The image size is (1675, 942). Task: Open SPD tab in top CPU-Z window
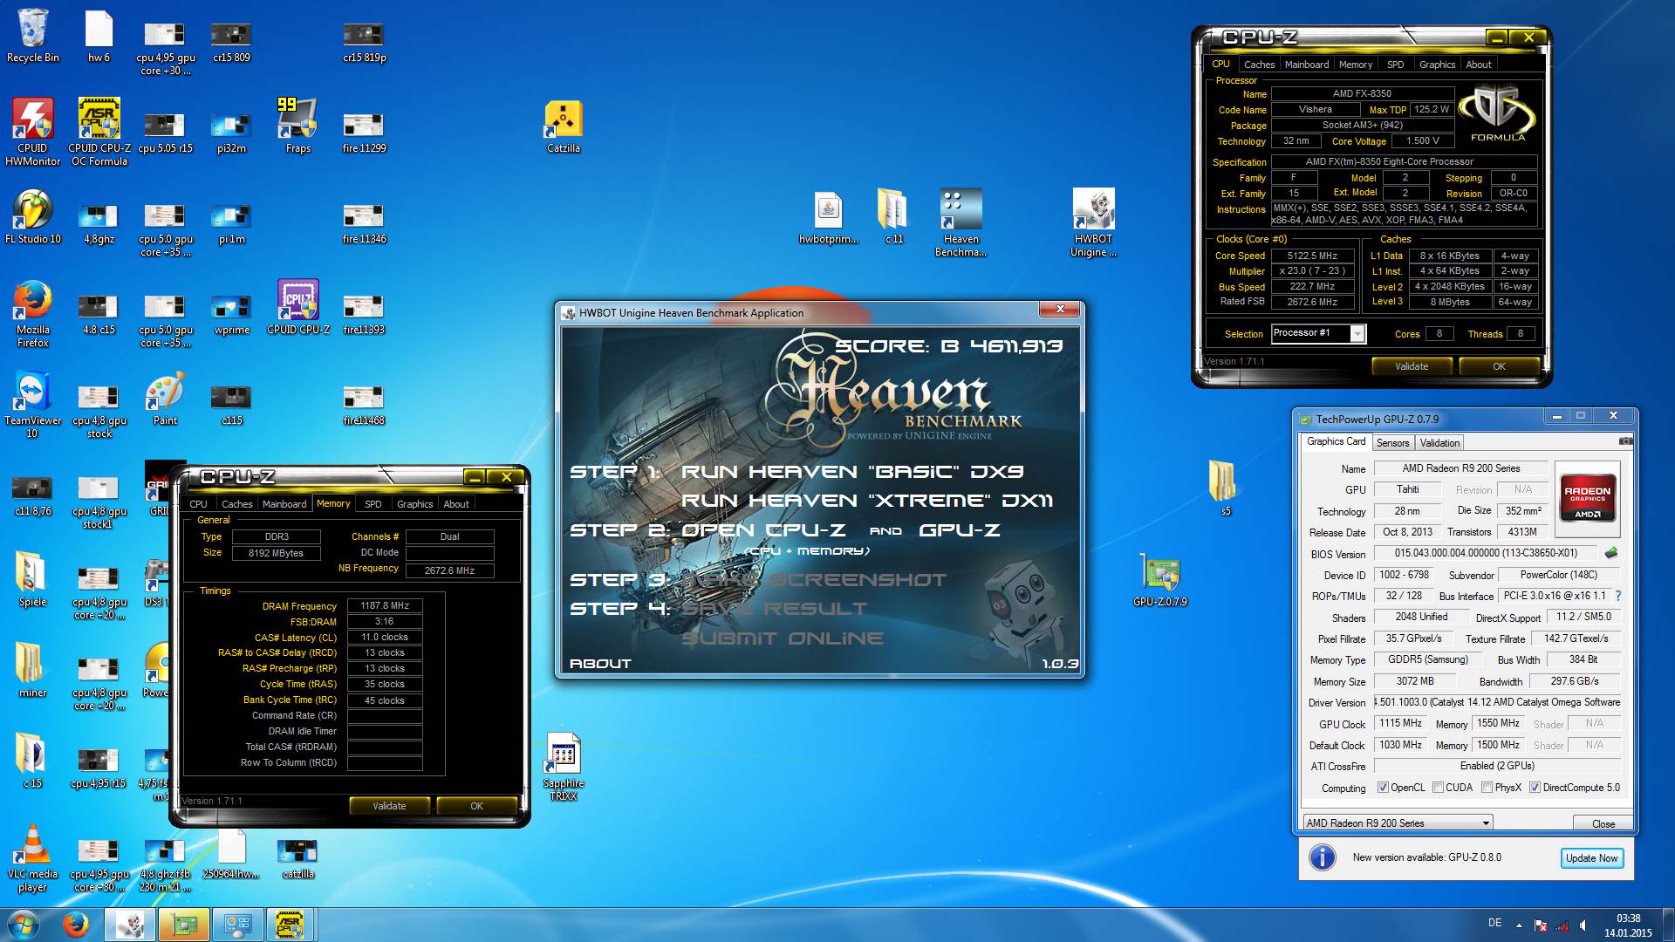coord(1395,65)
